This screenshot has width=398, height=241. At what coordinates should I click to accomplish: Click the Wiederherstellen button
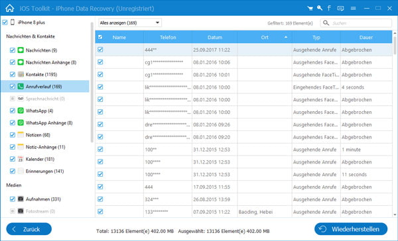(x=351, y=229)
